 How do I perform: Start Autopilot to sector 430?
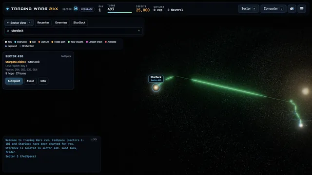pyautogui.click(x=14, y=81)
